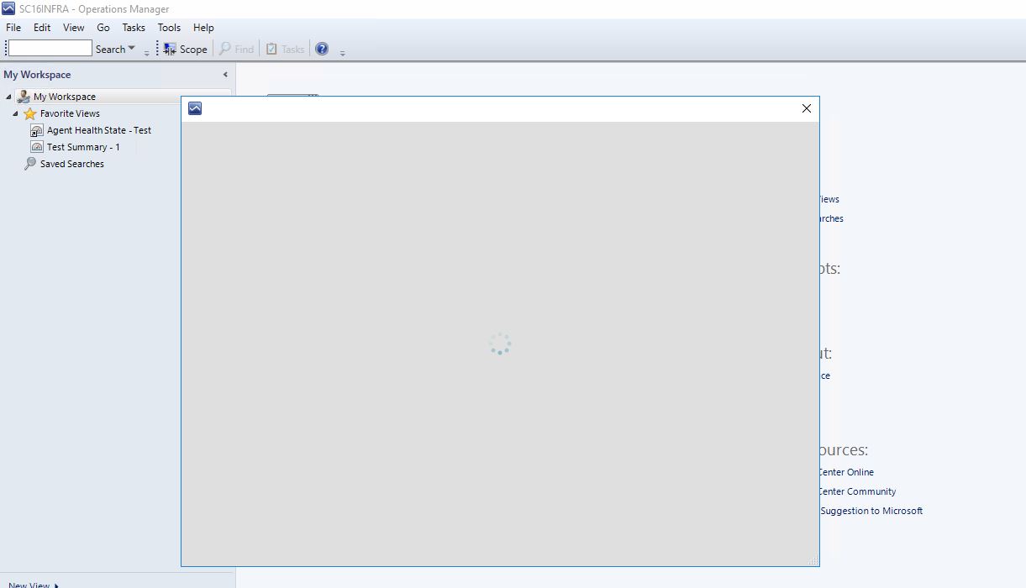
Task: Select the Agent Health State - Test view
Action: click(98, 130)
